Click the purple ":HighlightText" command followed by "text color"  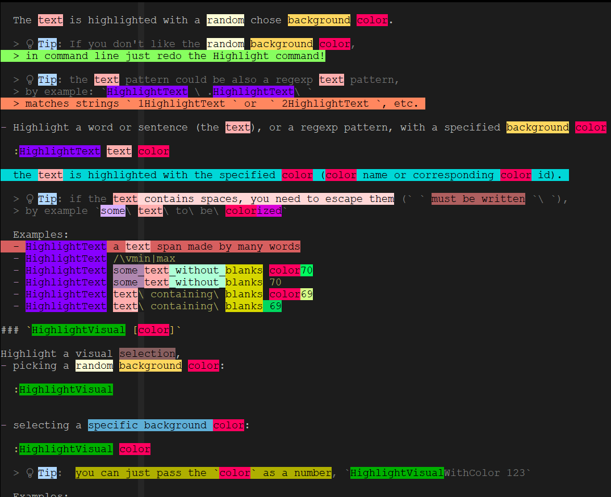point(57,151)
